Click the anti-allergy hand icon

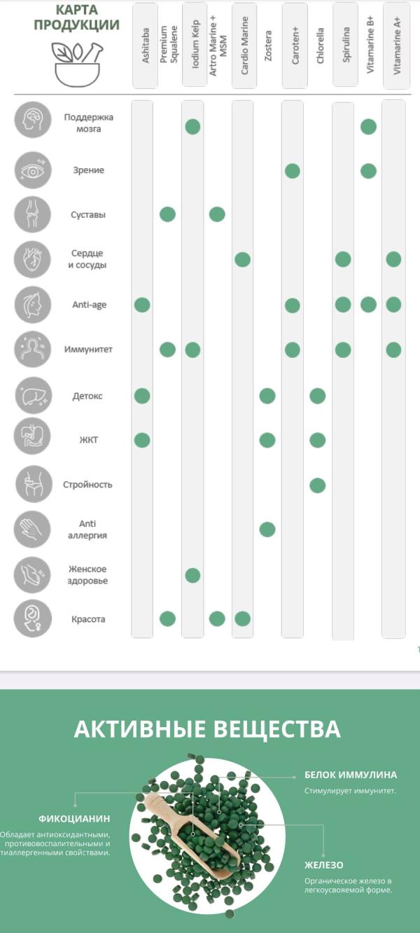33,530
